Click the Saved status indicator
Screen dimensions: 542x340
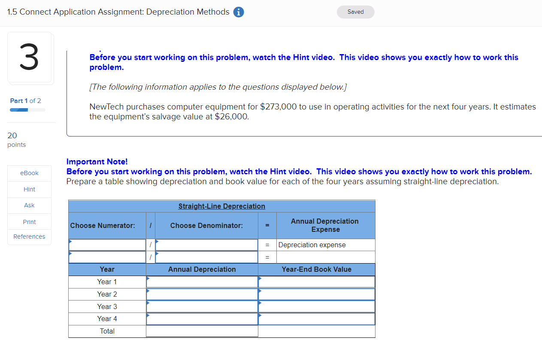tap(355, 12)
